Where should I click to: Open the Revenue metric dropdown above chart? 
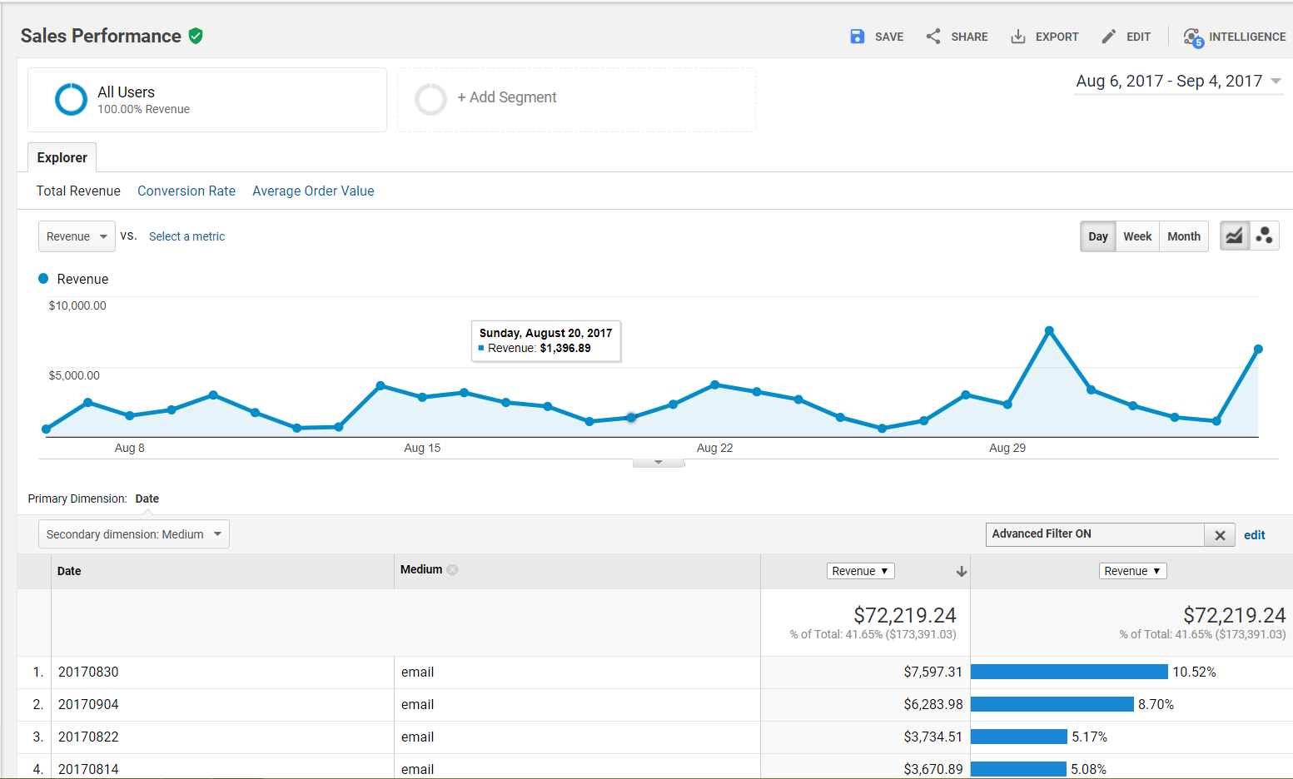tap(77, 236)
